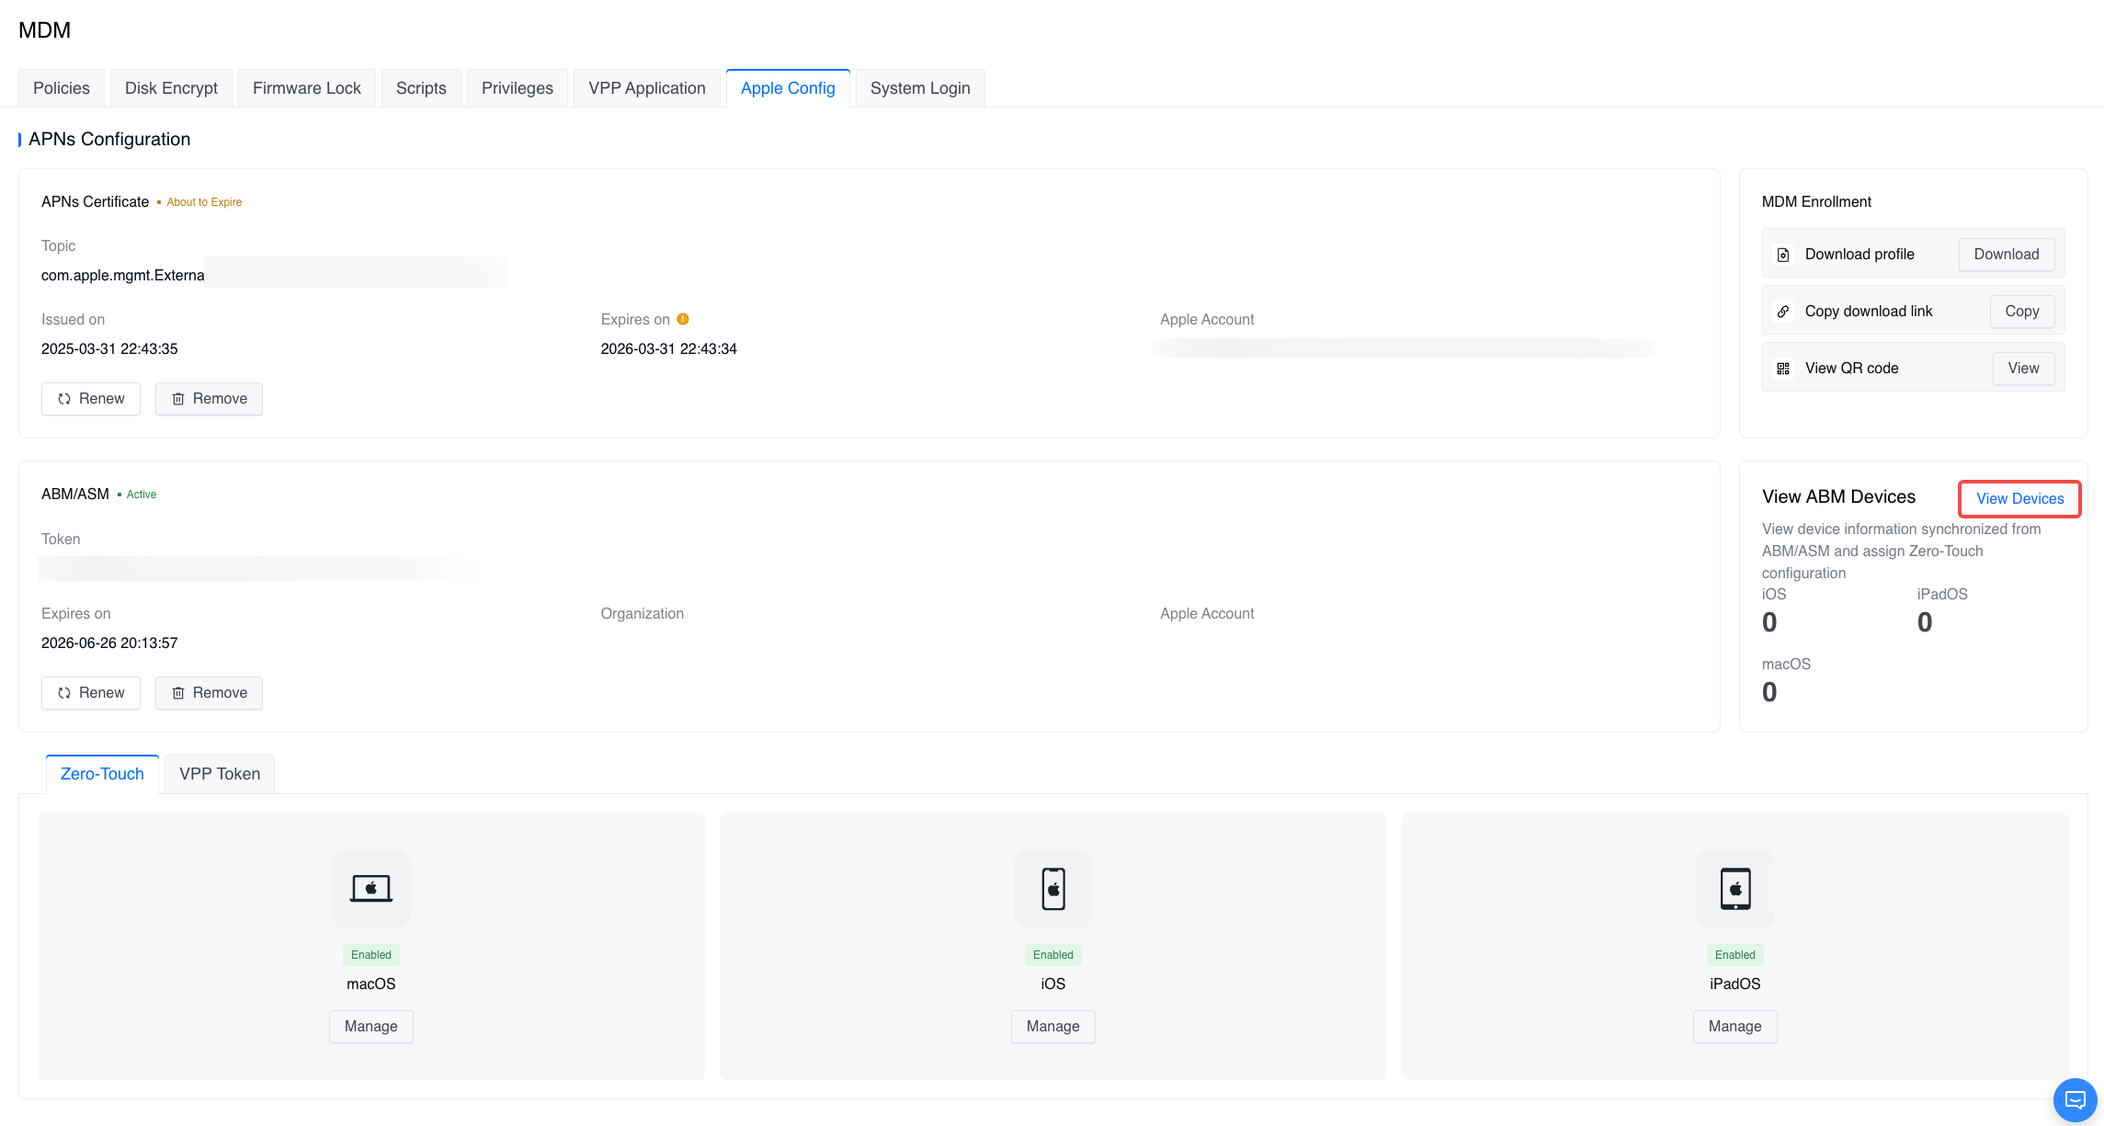Click the profile file icon beside Download profile
The width and height of the screenshot is (2104, 1126).
[x=1783, y=255]
